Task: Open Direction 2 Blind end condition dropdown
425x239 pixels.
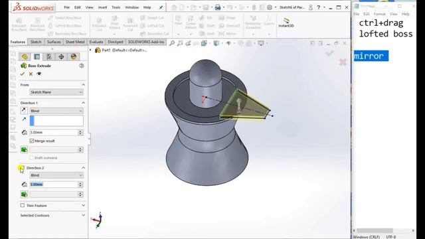Action: click(x=56, y=175)
